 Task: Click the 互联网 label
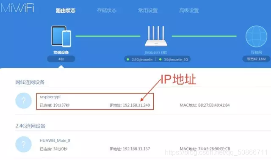click(x=256, y=52)
